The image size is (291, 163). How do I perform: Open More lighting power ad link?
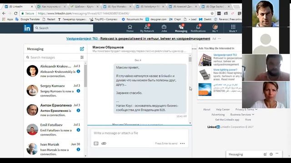pyautogui.click(x=225, y=70)
